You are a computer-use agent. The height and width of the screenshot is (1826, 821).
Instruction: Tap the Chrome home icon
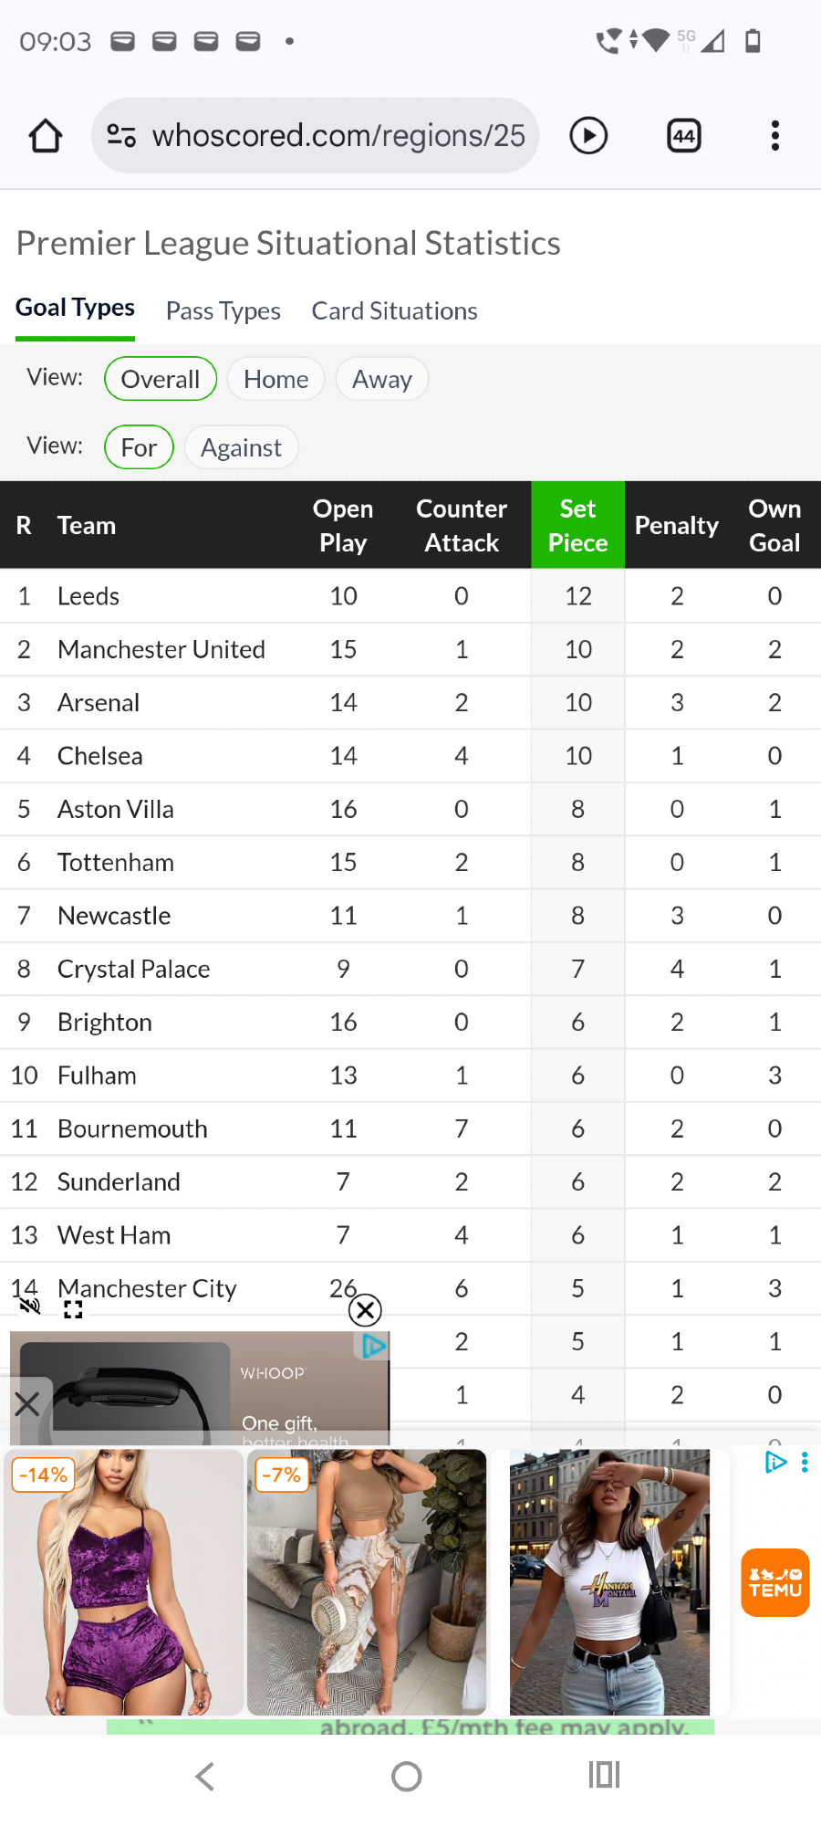coord(46,136)
